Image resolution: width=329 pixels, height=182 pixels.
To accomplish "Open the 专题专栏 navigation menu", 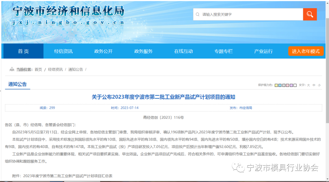I will 223,51.
